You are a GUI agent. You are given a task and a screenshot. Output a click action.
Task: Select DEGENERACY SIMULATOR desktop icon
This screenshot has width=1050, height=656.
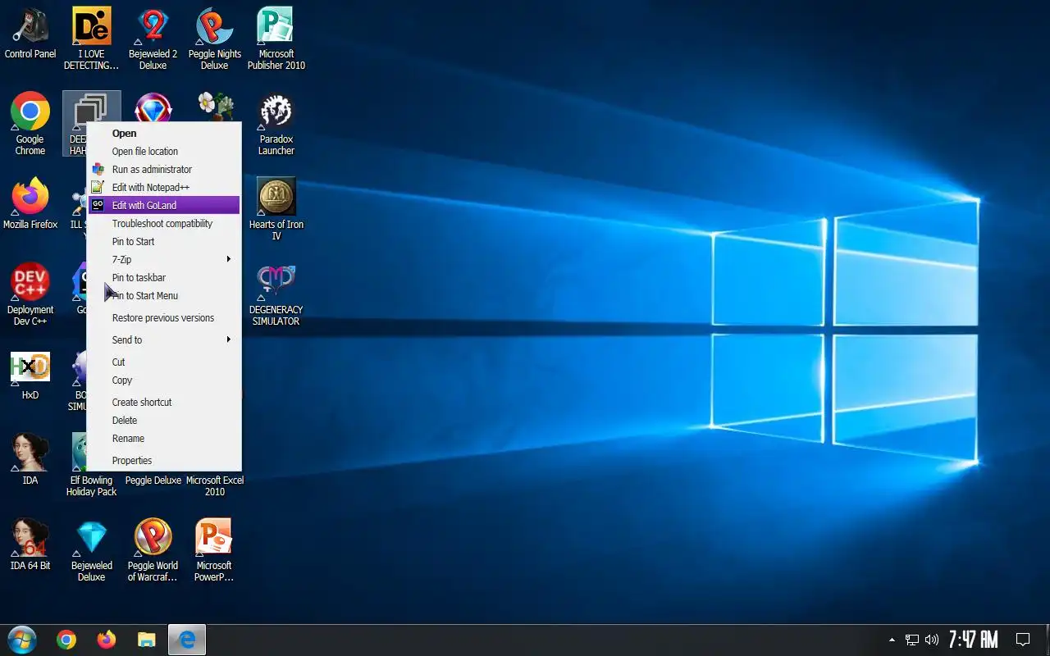tap(276, 294)
